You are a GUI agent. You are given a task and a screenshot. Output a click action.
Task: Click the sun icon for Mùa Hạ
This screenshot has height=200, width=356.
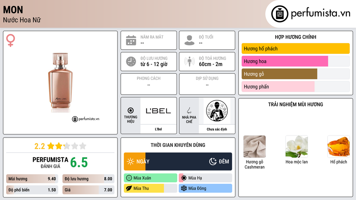[x=184, y=178]
